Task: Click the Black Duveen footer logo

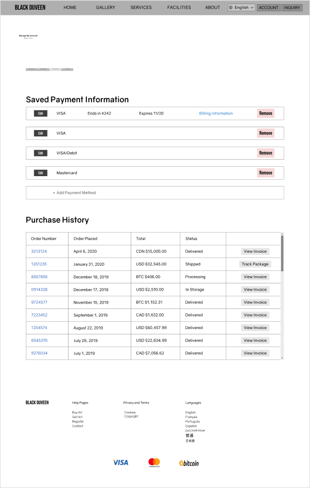Action: coord(37,403)
